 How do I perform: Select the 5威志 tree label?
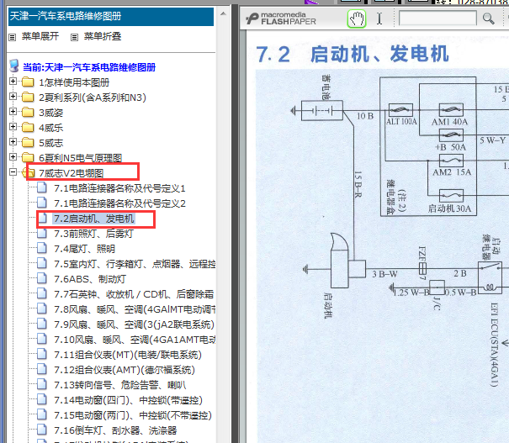coord(51,143)
